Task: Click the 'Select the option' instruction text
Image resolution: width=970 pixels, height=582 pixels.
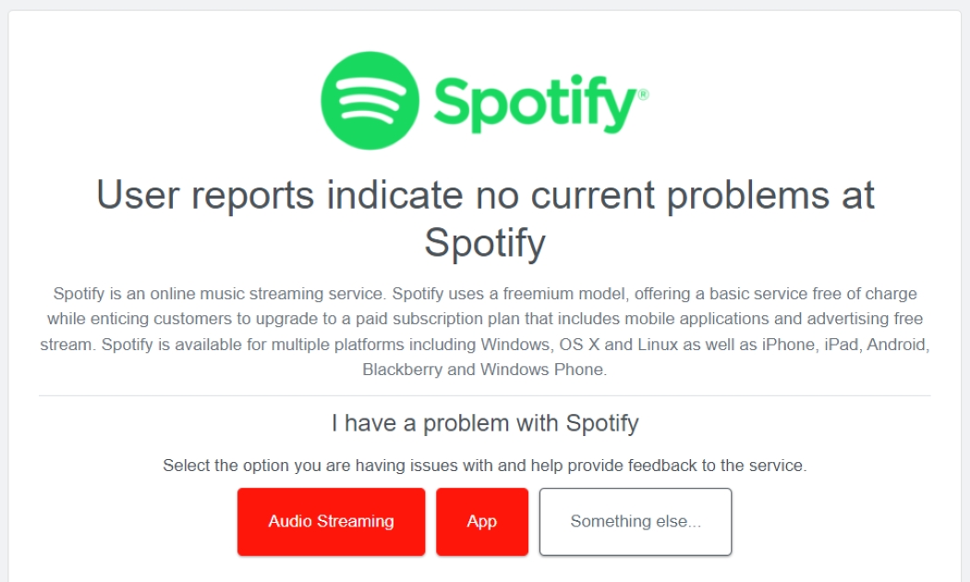Action: click(484, 464)
